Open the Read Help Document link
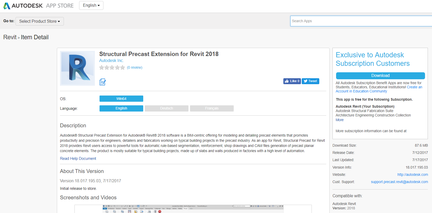Image resolution: width=432 pixels, height=213 pixels. pos(78,159)
